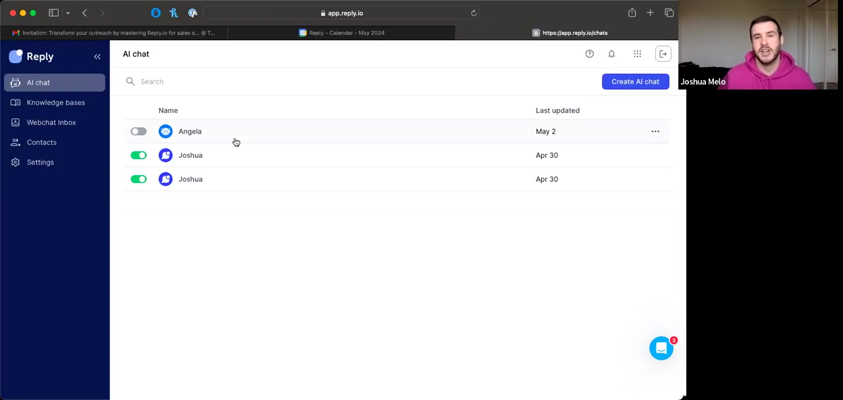Click the Contacts people icon
Screen dimensions: 843x400
point(15,142)
